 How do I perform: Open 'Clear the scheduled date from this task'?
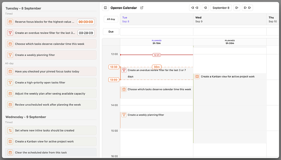click(x=41, y=153)
